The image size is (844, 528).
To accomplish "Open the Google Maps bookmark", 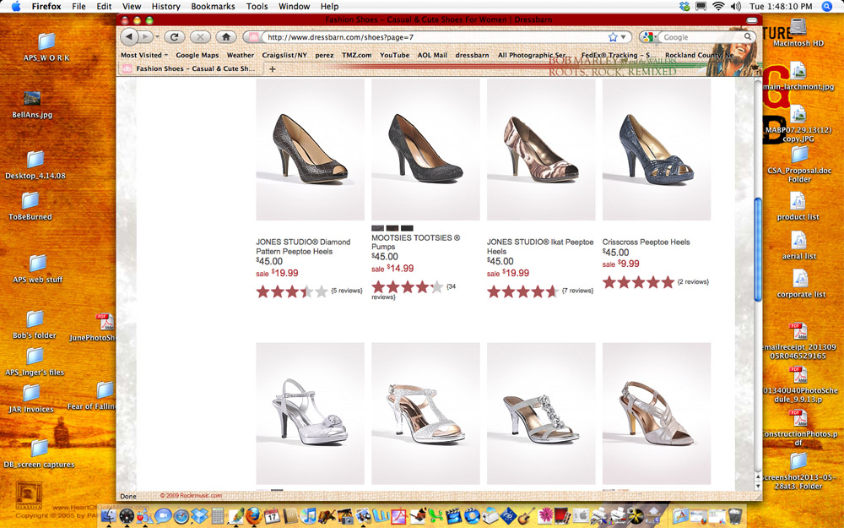I will pos(197,55).
